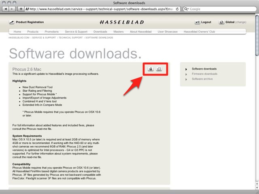Open the Promotions menu item

point(51,32)
